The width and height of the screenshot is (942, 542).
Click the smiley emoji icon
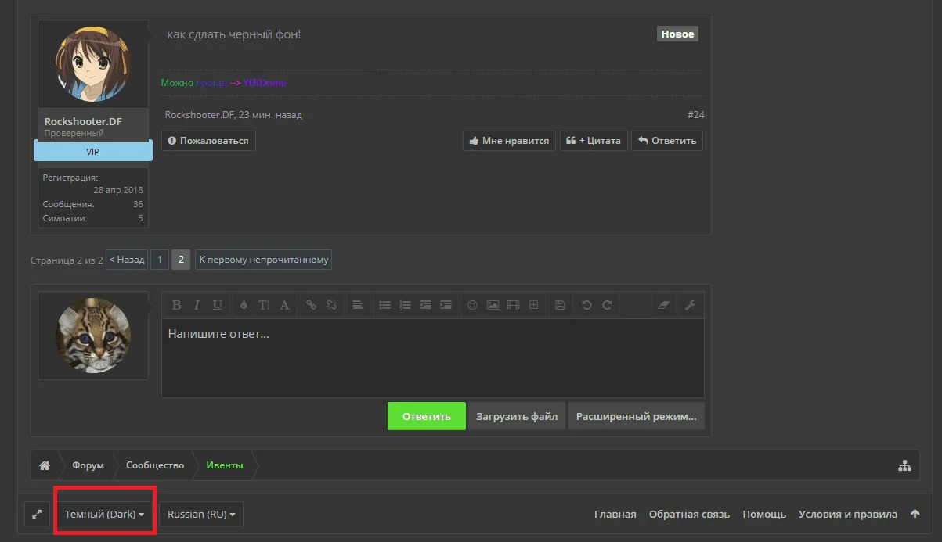(472, 305)
